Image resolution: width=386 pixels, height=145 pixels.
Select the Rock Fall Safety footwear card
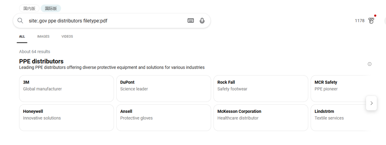tap(261, 89)
